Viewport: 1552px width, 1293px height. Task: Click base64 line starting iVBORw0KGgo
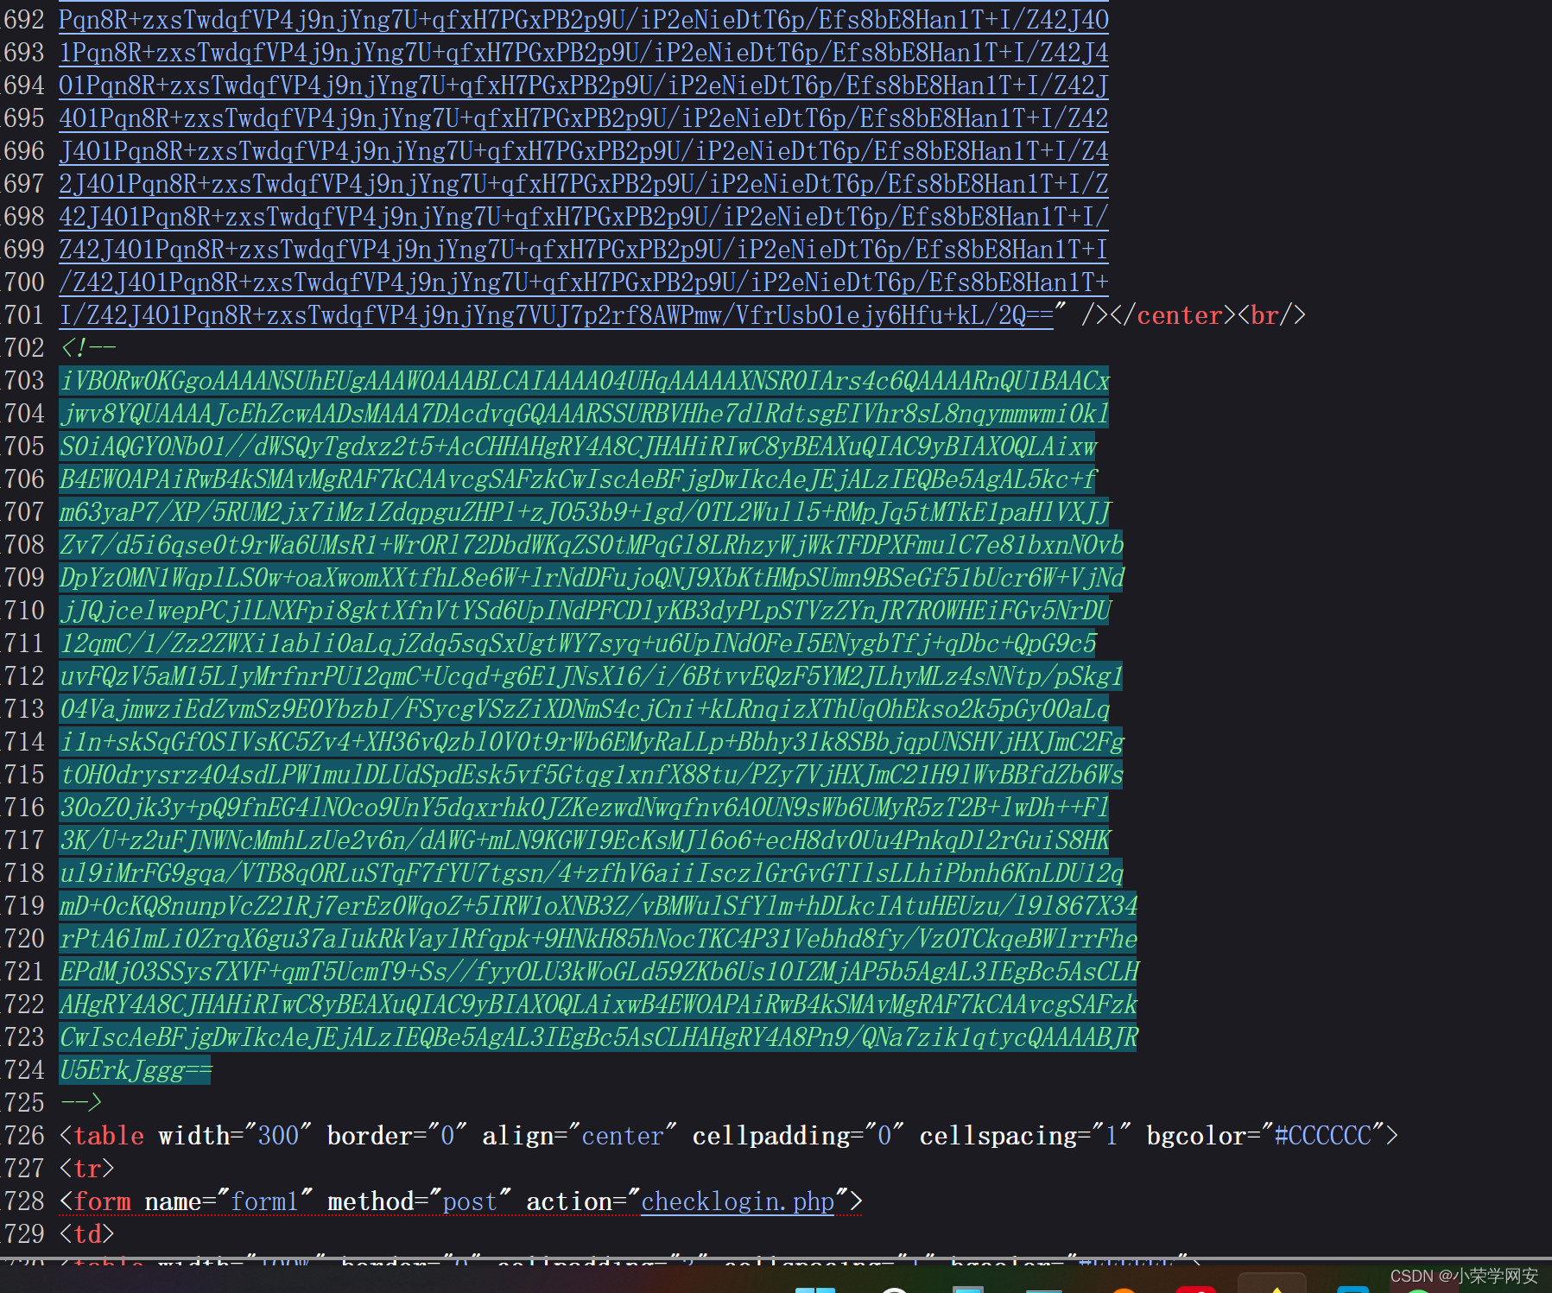pyautogui.click(x=584, y=380)
